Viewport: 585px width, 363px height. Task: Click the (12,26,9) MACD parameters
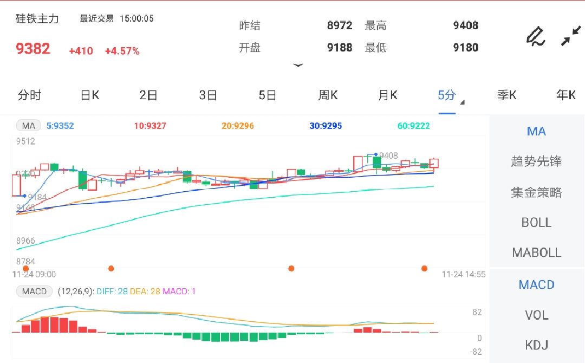click(75, 291)
